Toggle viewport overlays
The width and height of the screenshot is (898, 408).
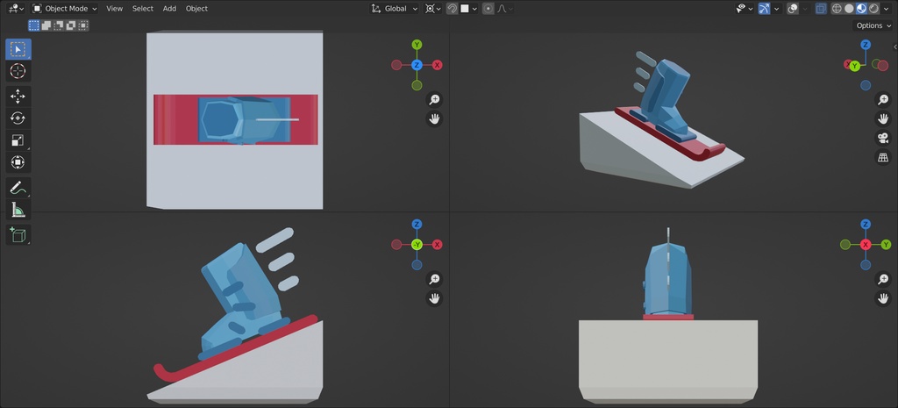[x=793, y=9]
